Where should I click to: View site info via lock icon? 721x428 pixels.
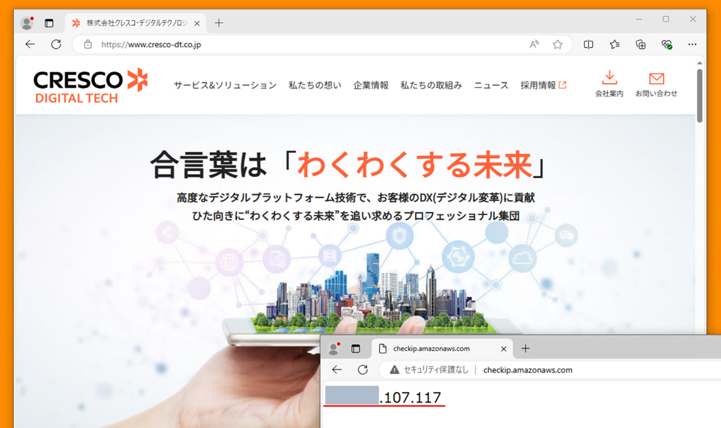click(88, 44)
